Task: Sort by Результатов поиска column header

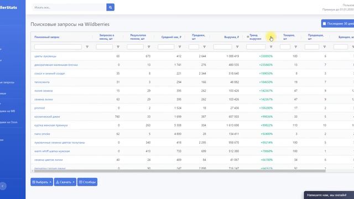Action: (x=138, y=37)
